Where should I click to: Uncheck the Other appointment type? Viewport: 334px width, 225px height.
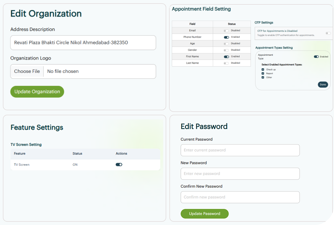tap(263, 77)
